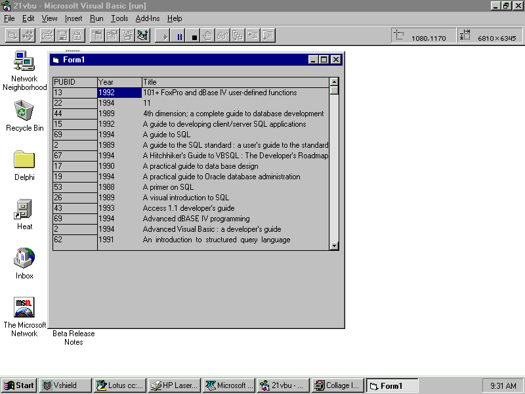Click the Open Project folder icon
This screenshot has width=525, height=394.
[47, 35]
